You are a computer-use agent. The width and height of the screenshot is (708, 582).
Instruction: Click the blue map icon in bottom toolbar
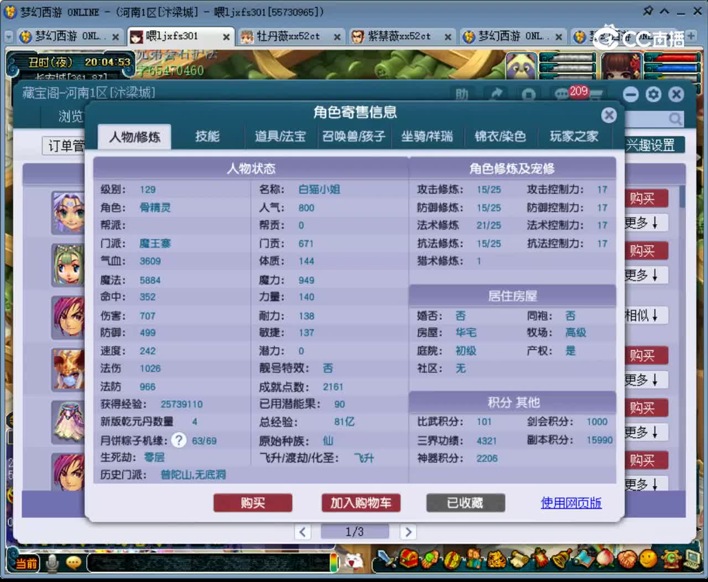click(x=584, y=559)
